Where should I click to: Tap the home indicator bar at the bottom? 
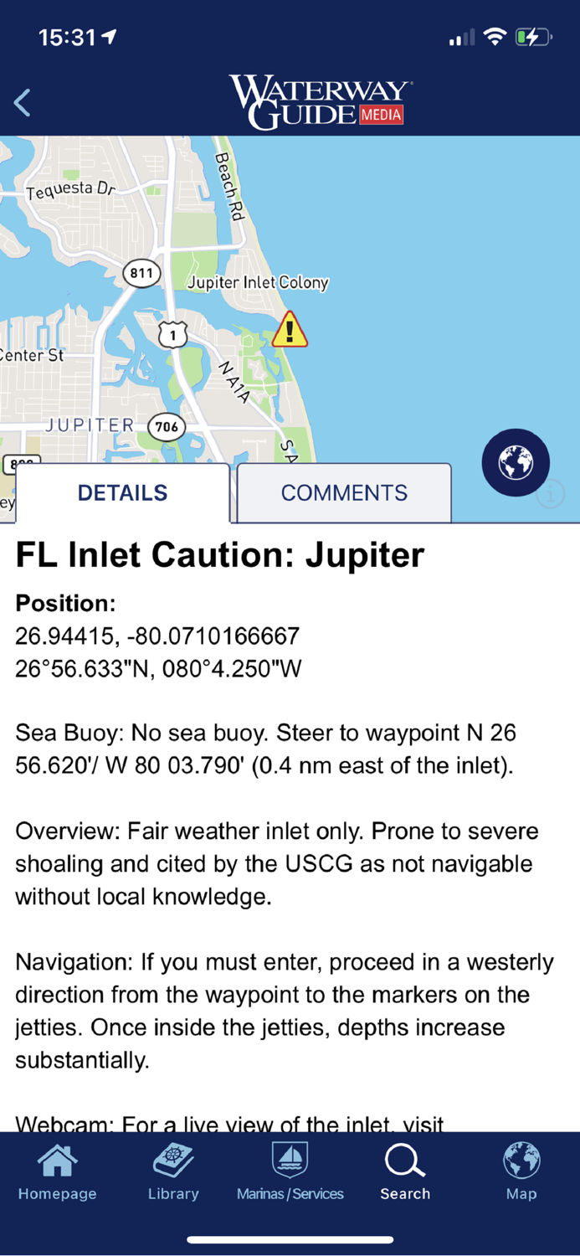pyautogui.click(x=290, y=1239)
